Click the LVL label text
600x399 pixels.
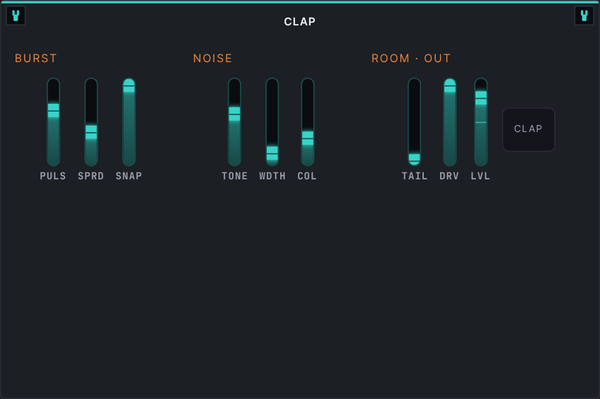click(x=480, y=176)
